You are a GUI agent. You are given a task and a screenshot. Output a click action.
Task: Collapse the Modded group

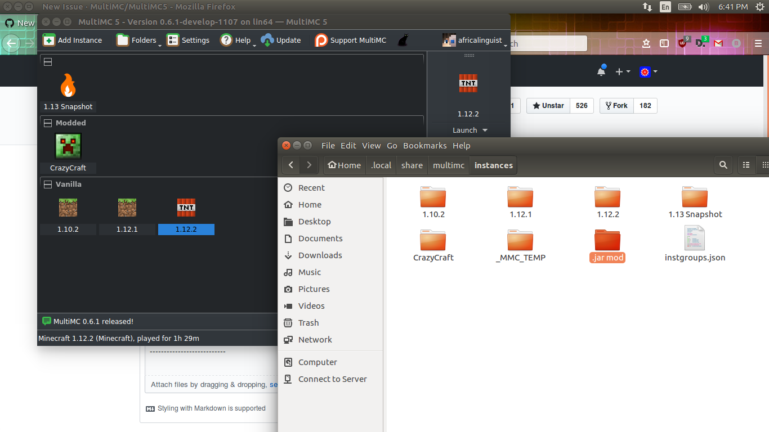click(48, 123)
